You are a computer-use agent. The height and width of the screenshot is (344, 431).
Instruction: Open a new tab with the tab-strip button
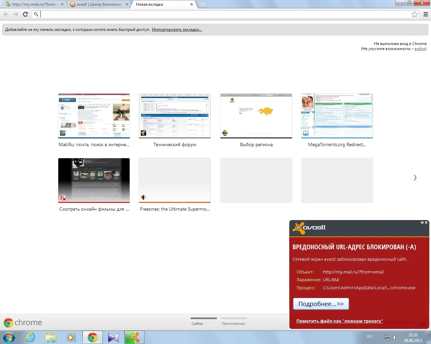pos(202,4)
